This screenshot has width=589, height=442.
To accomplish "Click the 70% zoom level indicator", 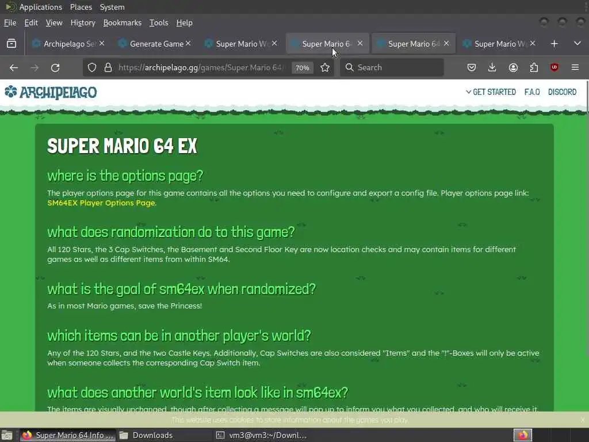I will (303, 68).
